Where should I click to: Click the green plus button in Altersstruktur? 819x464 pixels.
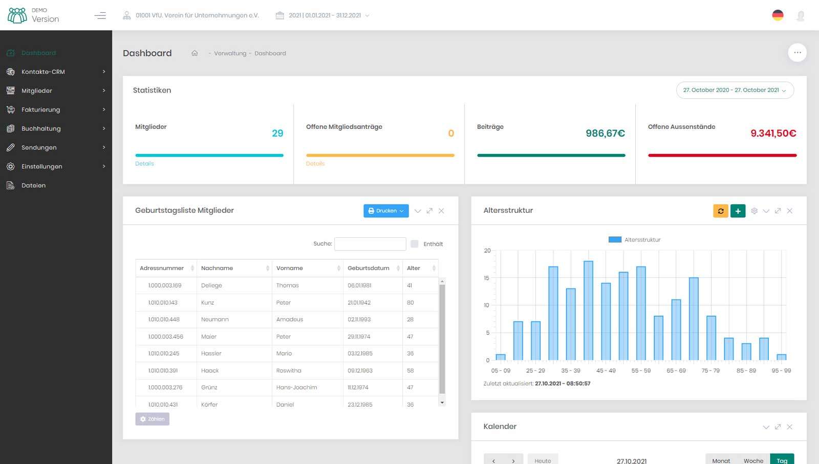coord(738,211)
